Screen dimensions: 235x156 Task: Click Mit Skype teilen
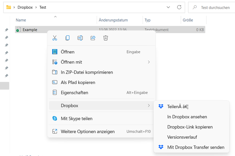click(x=77, y=118)
